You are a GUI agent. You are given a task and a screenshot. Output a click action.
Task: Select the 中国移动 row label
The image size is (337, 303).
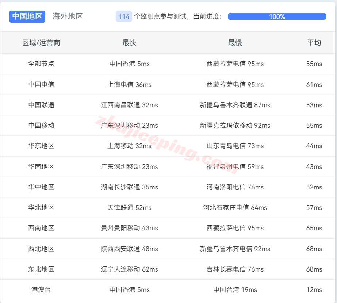[x=41, y=126]
